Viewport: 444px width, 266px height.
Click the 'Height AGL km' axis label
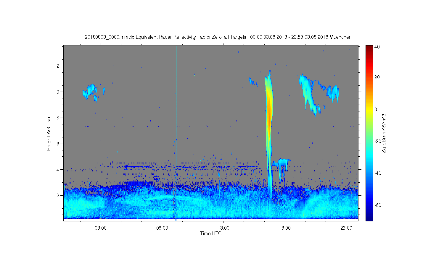[49, 133]
